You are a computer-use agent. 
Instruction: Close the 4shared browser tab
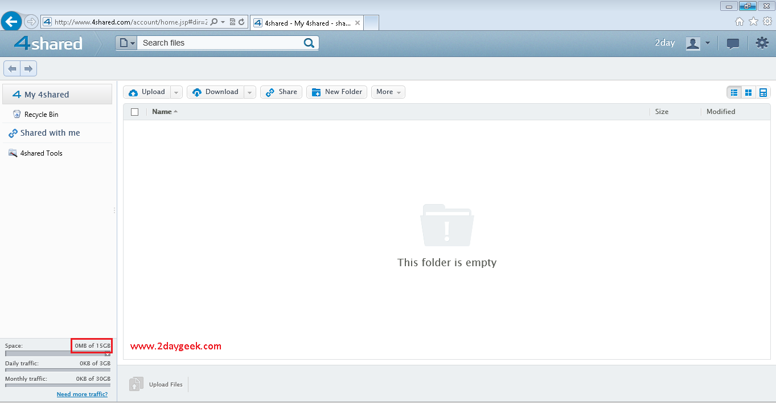tap(357, 23)
